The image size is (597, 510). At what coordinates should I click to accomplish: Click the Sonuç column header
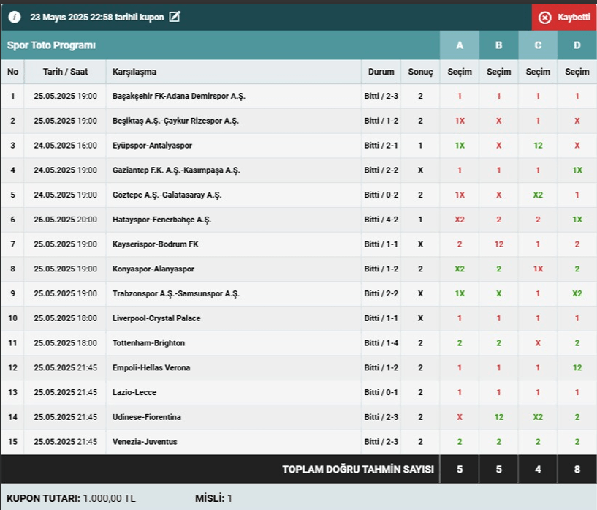pyautogui.click(x=420, y=72)
